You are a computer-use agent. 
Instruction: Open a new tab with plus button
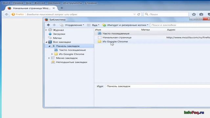coord(62,8)
